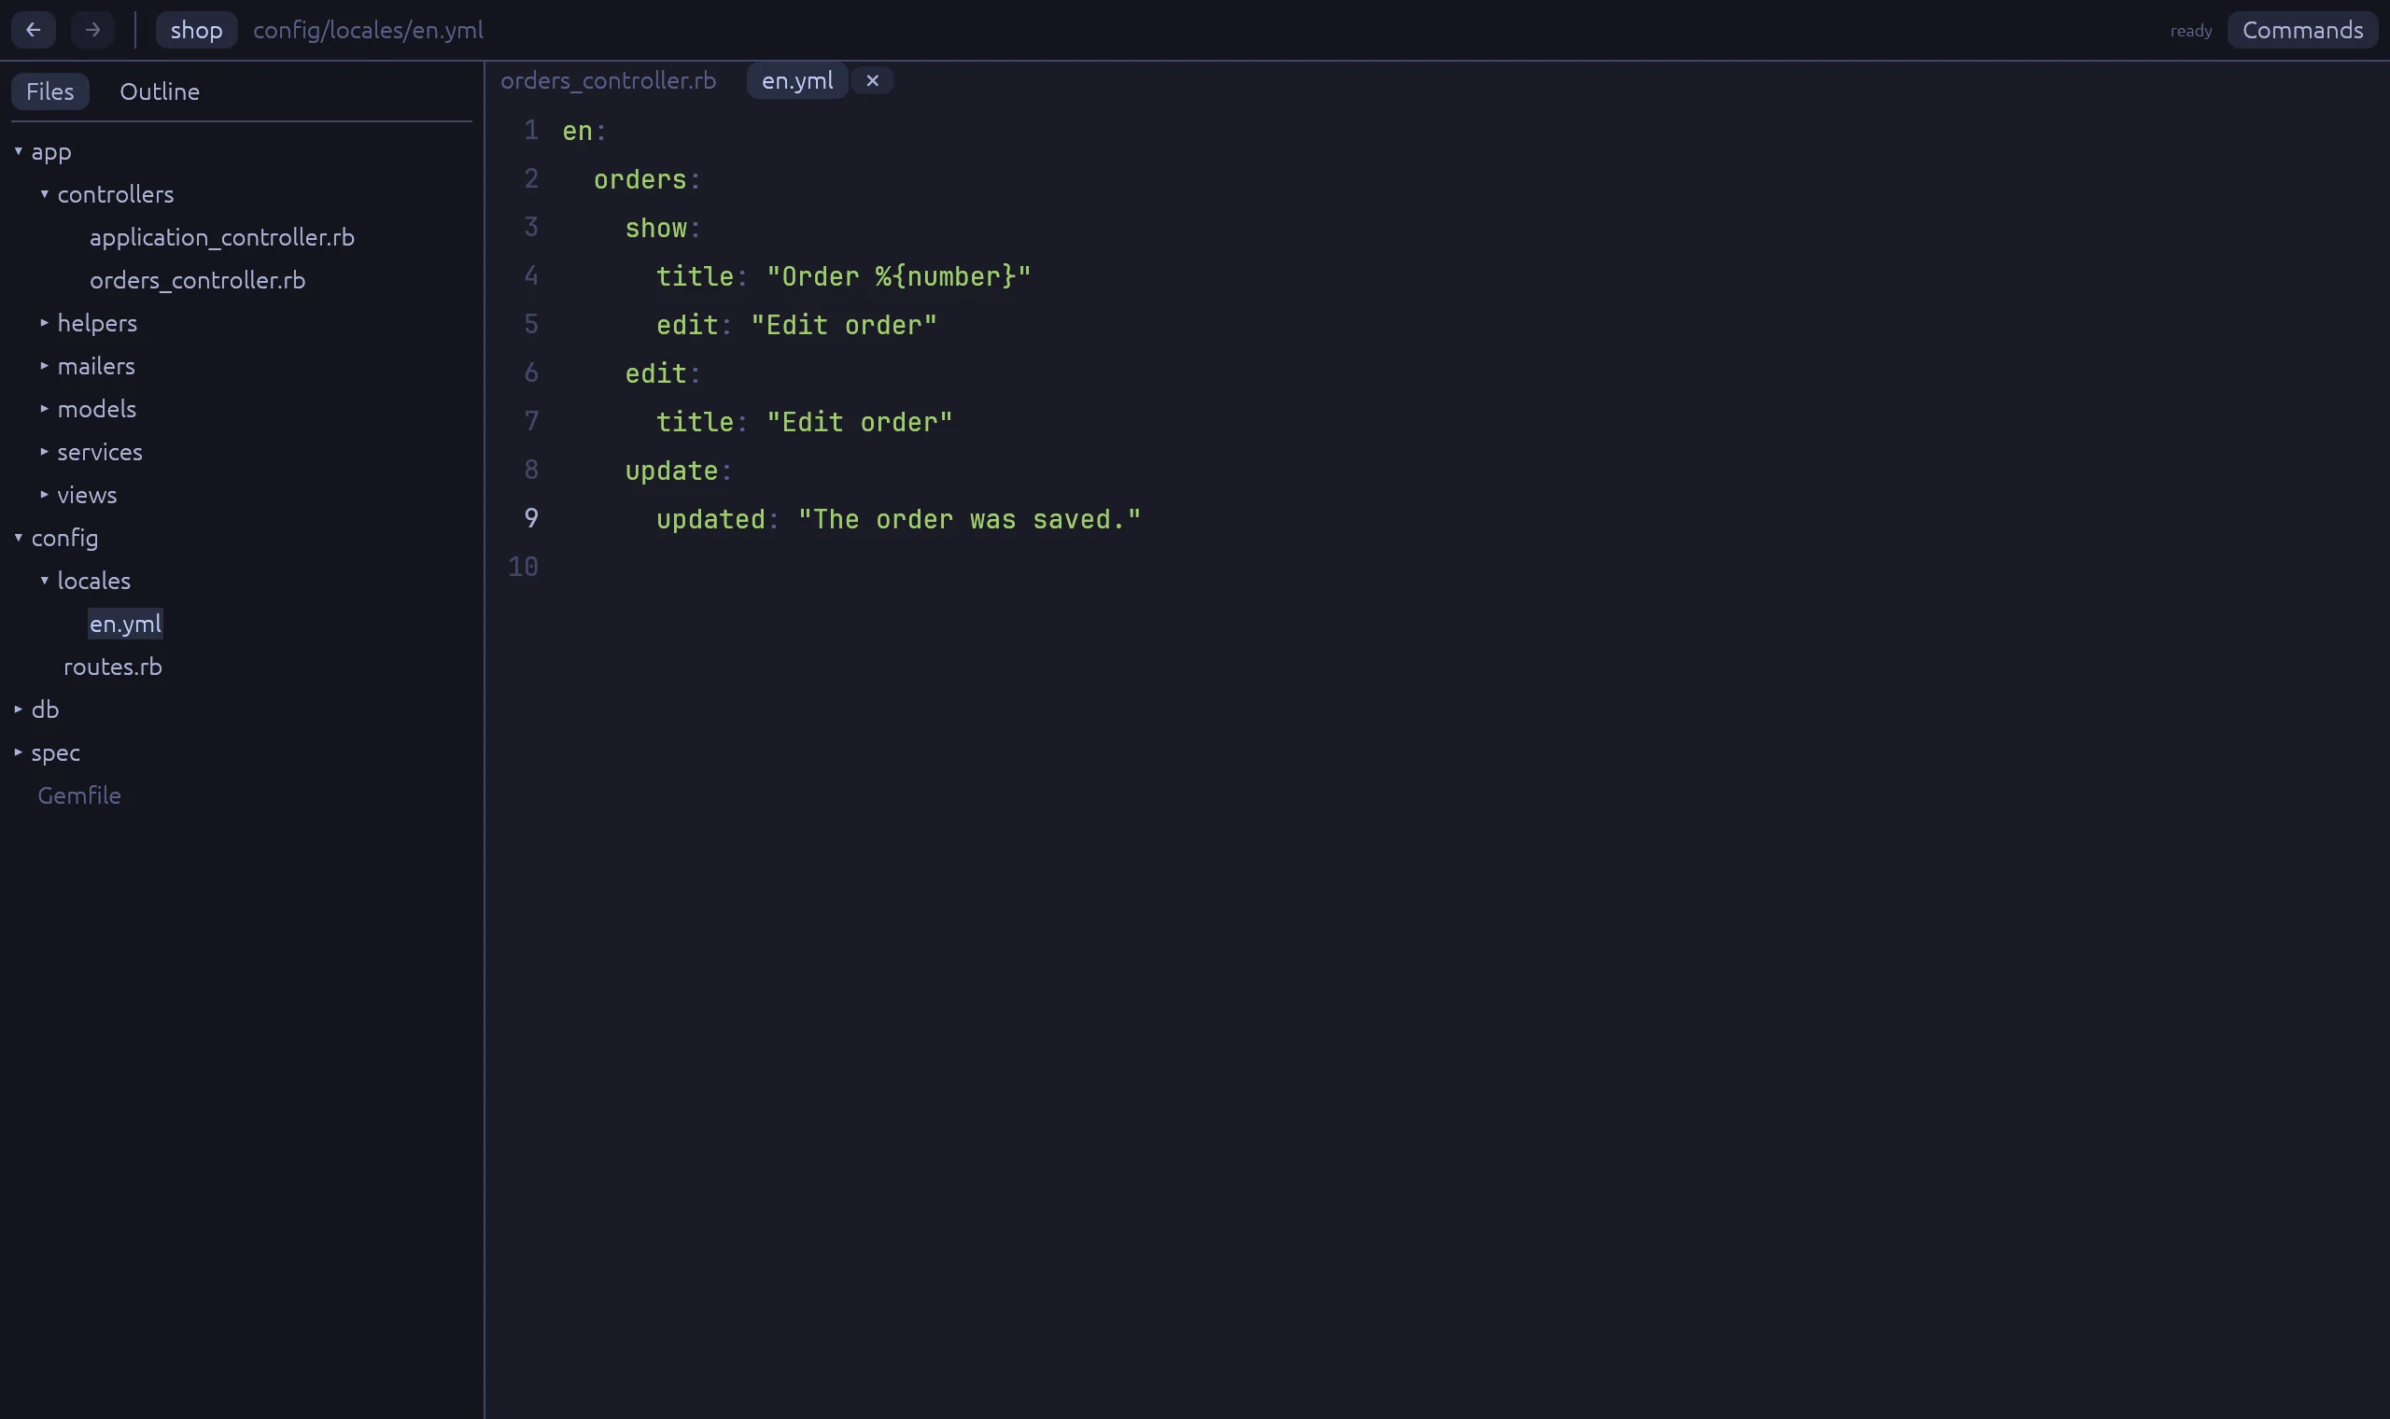Expand the models folder arrow
The width and height of the screenshot is (2390, 1419).
(44, 409)
